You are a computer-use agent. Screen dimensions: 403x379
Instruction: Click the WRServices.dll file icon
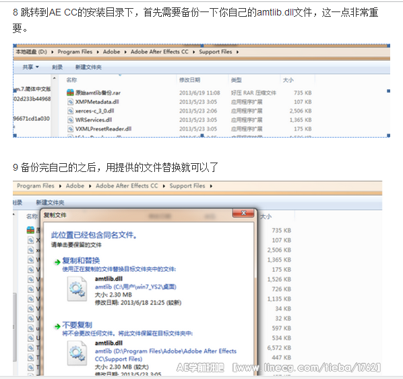tap(70, 120)
